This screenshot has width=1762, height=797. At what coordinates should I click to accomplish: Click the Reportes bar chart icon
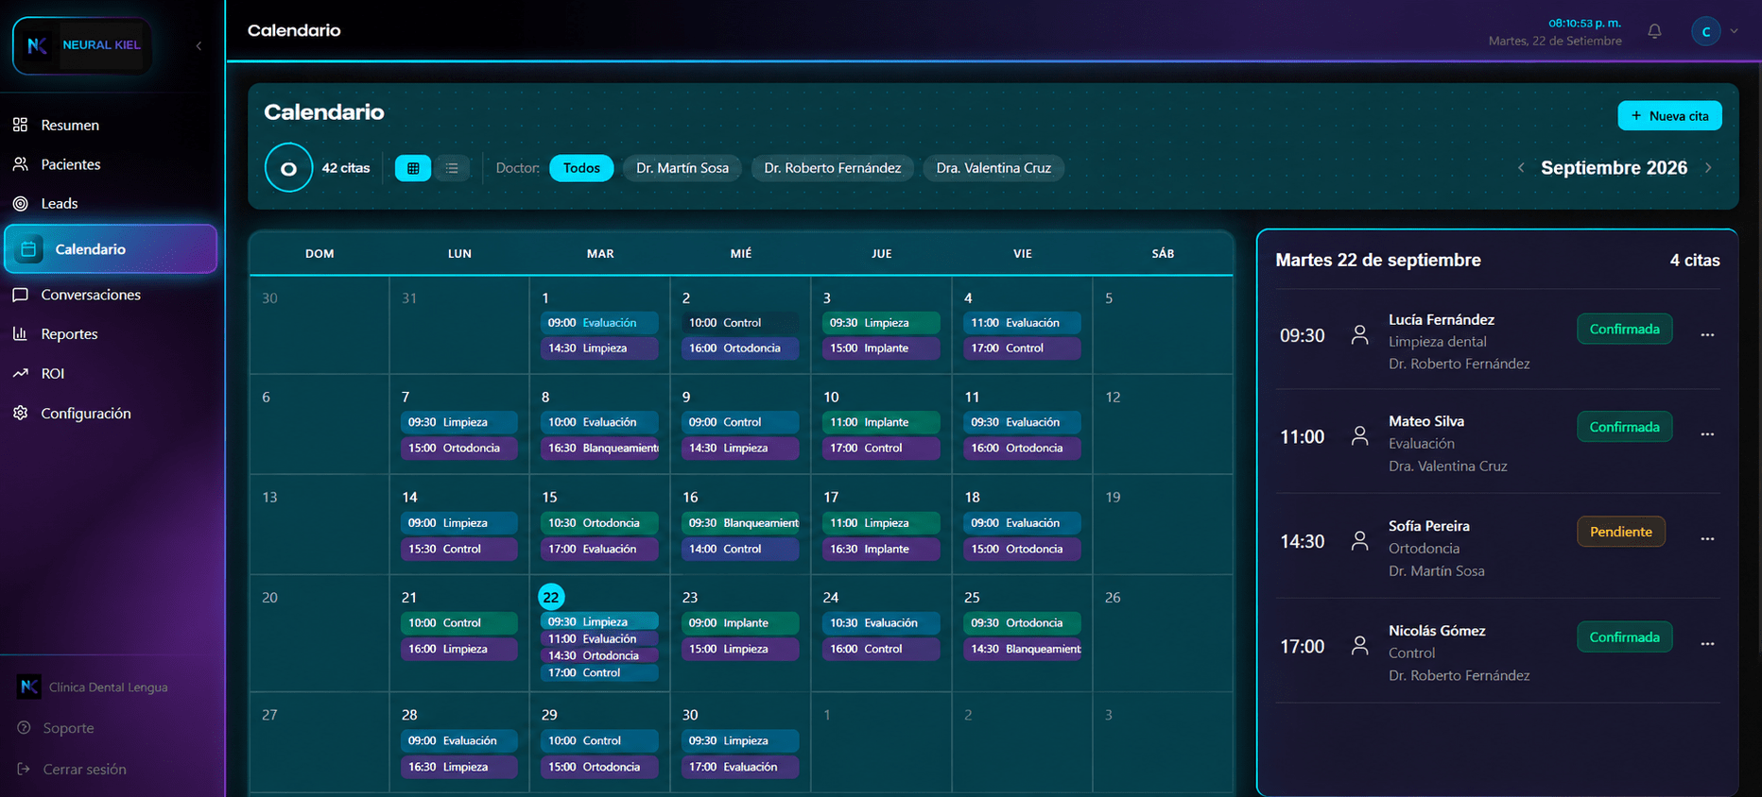(20, 333)
